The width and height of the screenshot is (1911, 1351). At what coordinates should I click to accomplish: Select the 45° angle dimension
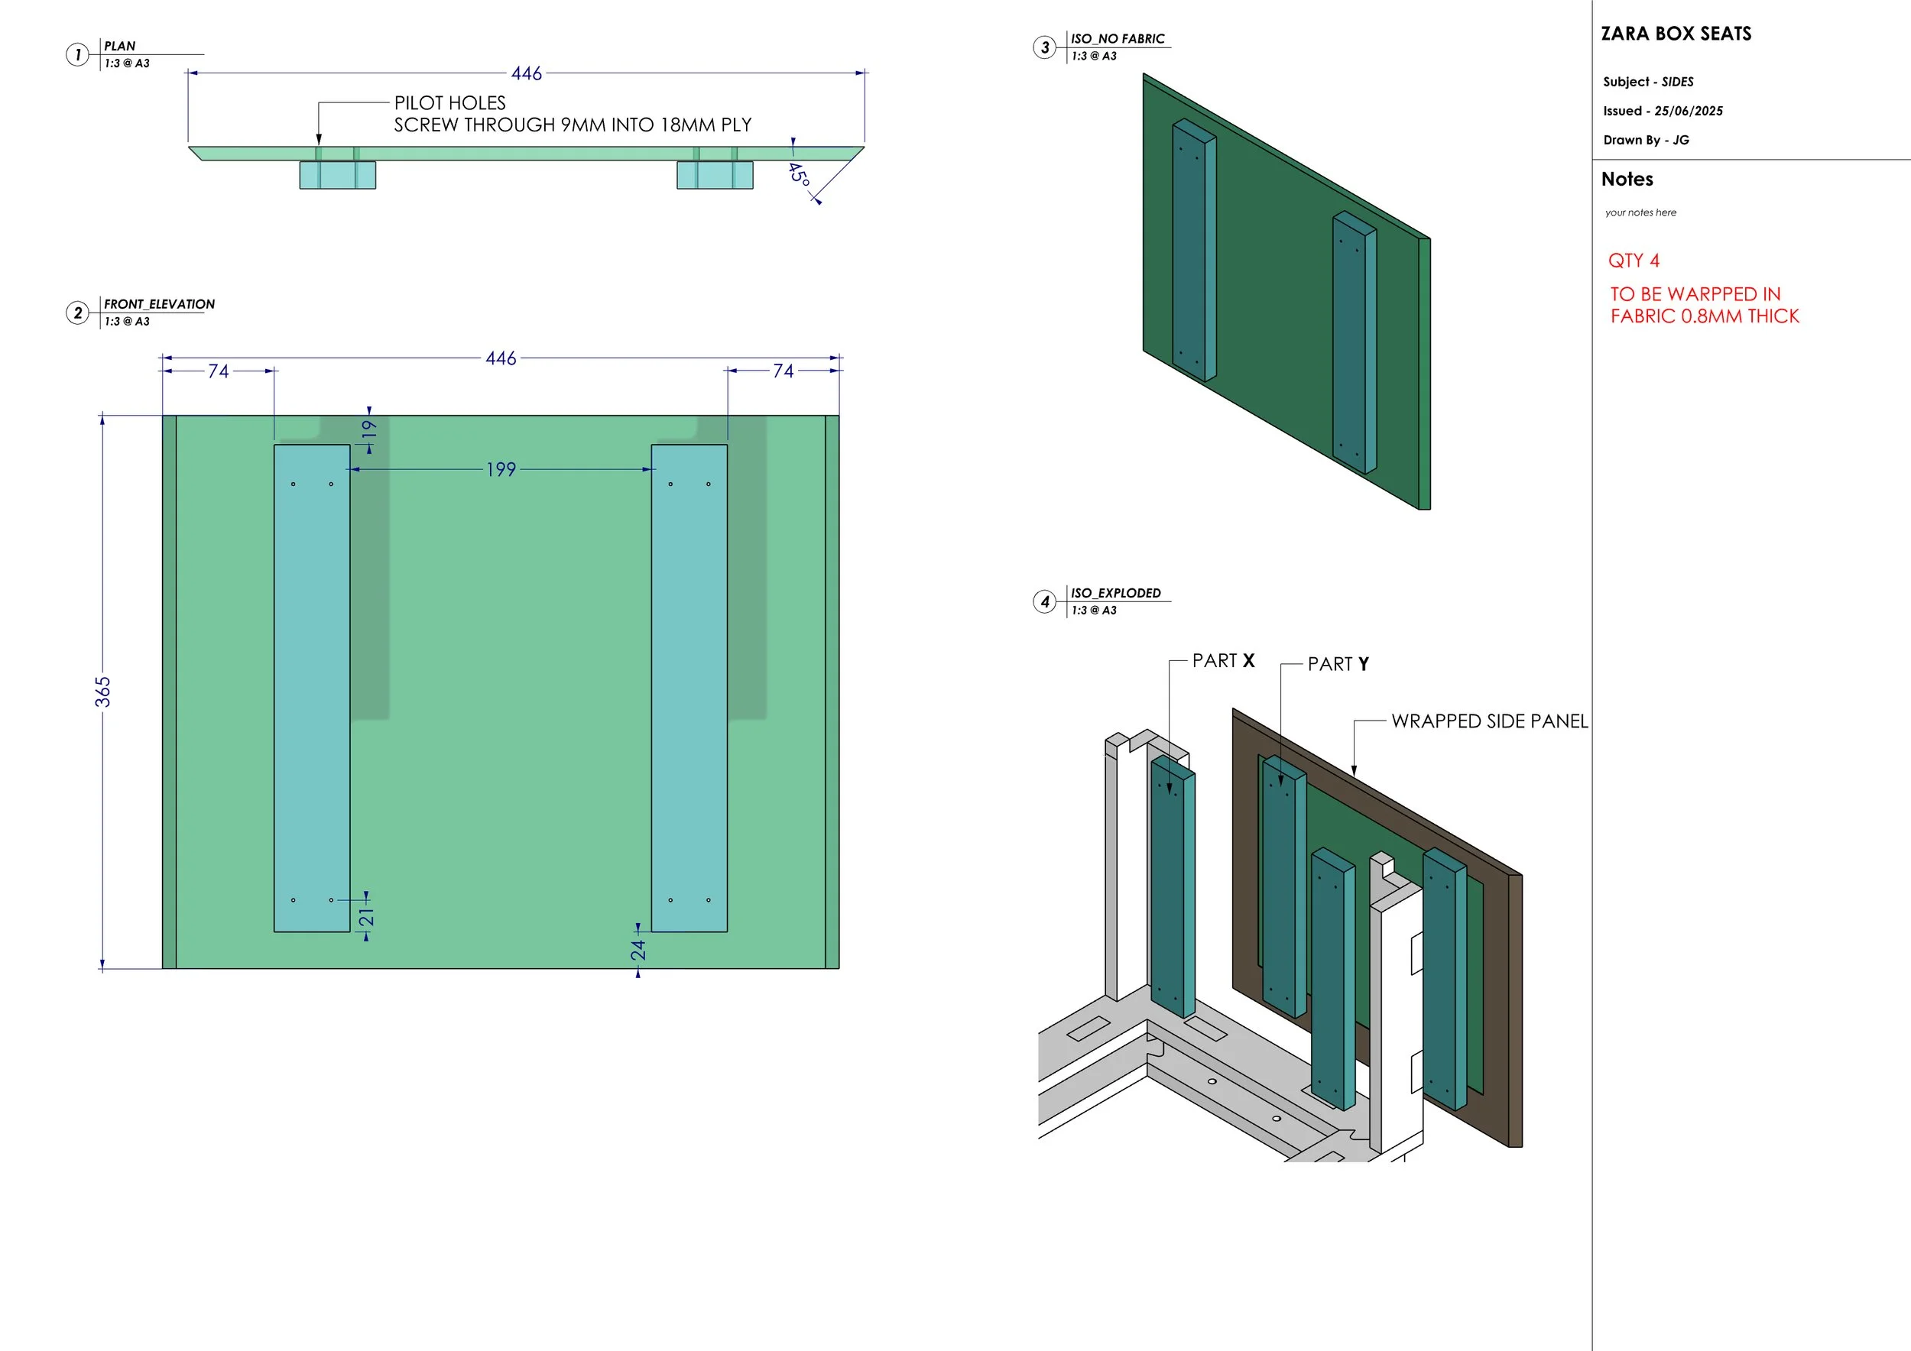(x=797, y=175)
